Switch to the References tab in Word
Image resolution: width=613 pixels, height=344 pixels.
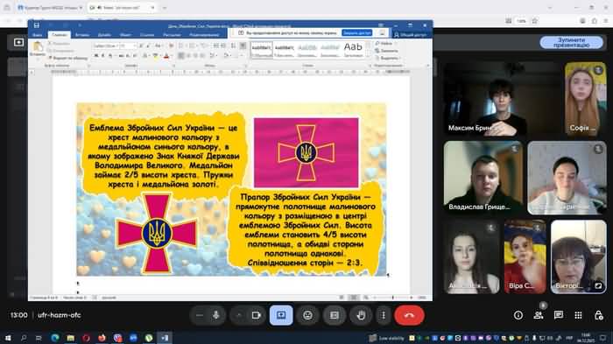click(x=147, y=35)
